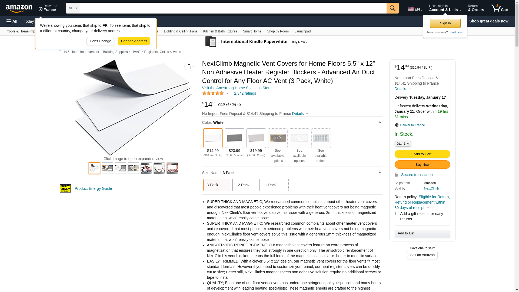The image size is (519, 292).
Task: Open the search category All dropdown
Action: coord(73,8)
